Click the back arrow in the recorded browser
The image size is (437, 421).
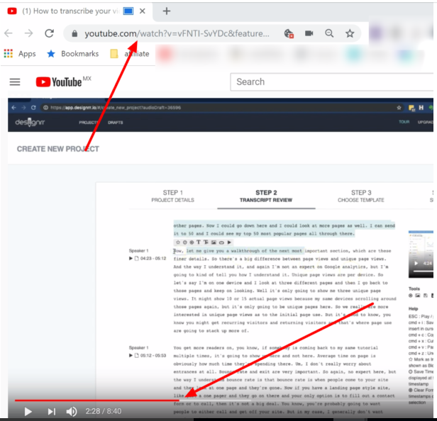coord(14,108)
